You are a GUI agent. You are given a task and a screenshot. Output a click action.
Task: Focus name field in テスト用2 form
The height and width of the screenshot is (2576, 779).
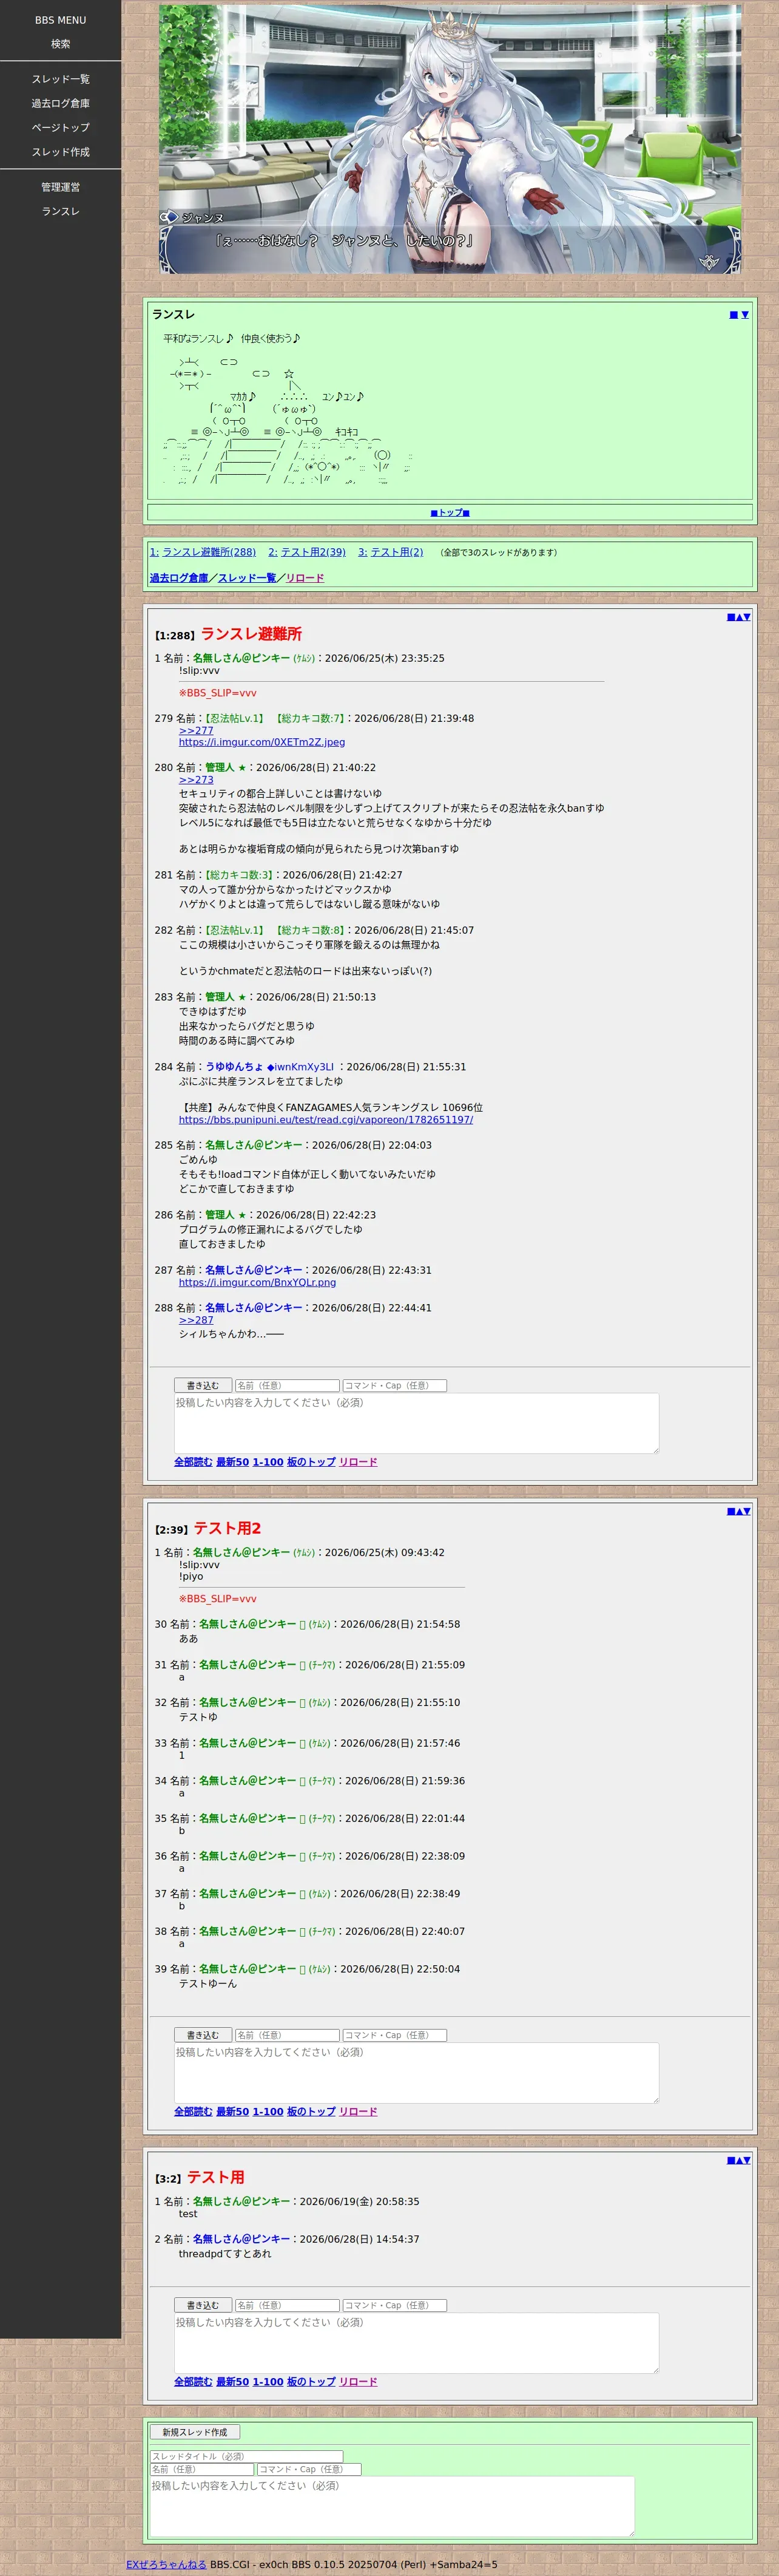pyautogui.click(x=286, y=2035)
